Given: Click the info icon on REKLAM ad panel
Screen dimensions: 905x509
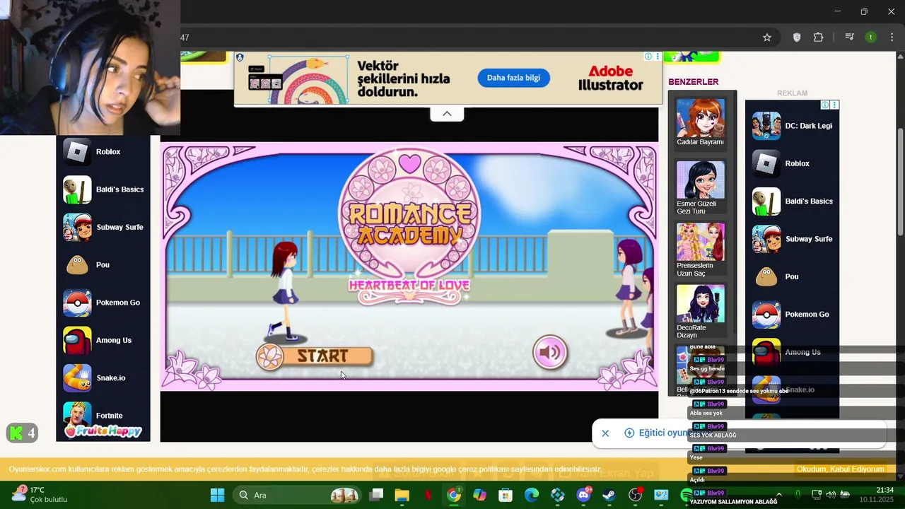Looking at the screenshot, I should click(x=825, y=105).
